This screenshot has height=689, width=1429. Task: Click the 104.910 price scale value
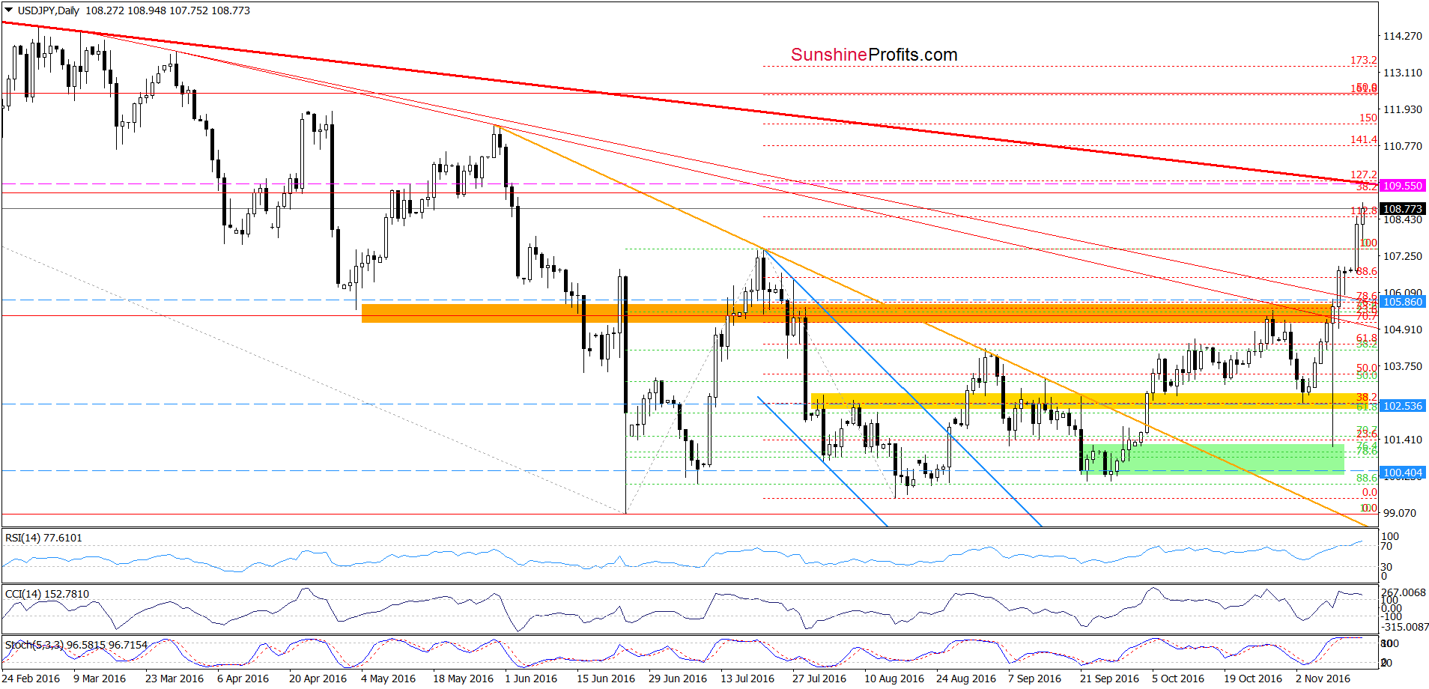pos(1402,330)
